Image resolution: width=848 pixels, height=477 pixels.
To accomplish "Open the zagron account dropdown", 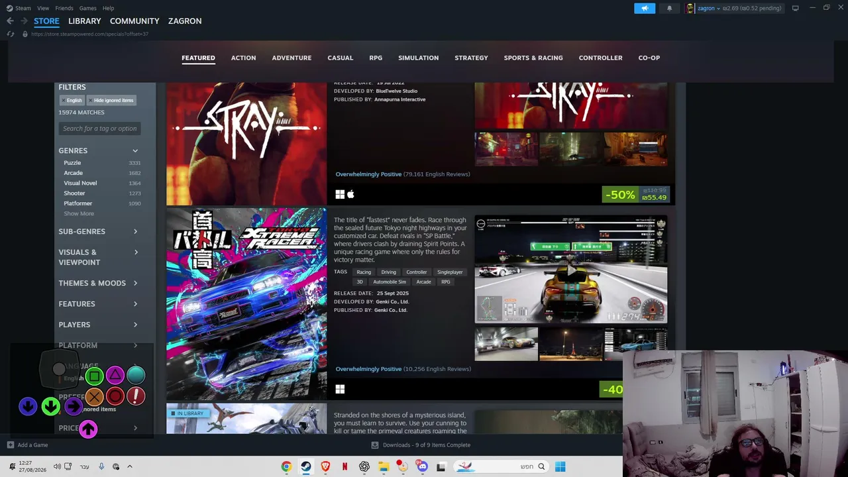I will tap(708, 8).
